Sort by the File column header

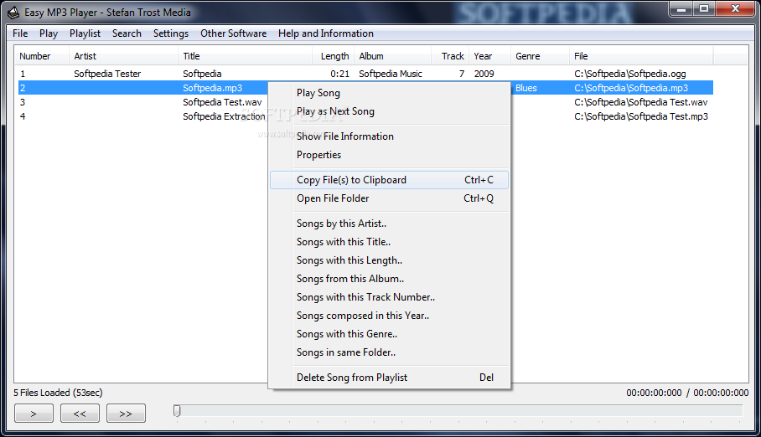(641, 56)
